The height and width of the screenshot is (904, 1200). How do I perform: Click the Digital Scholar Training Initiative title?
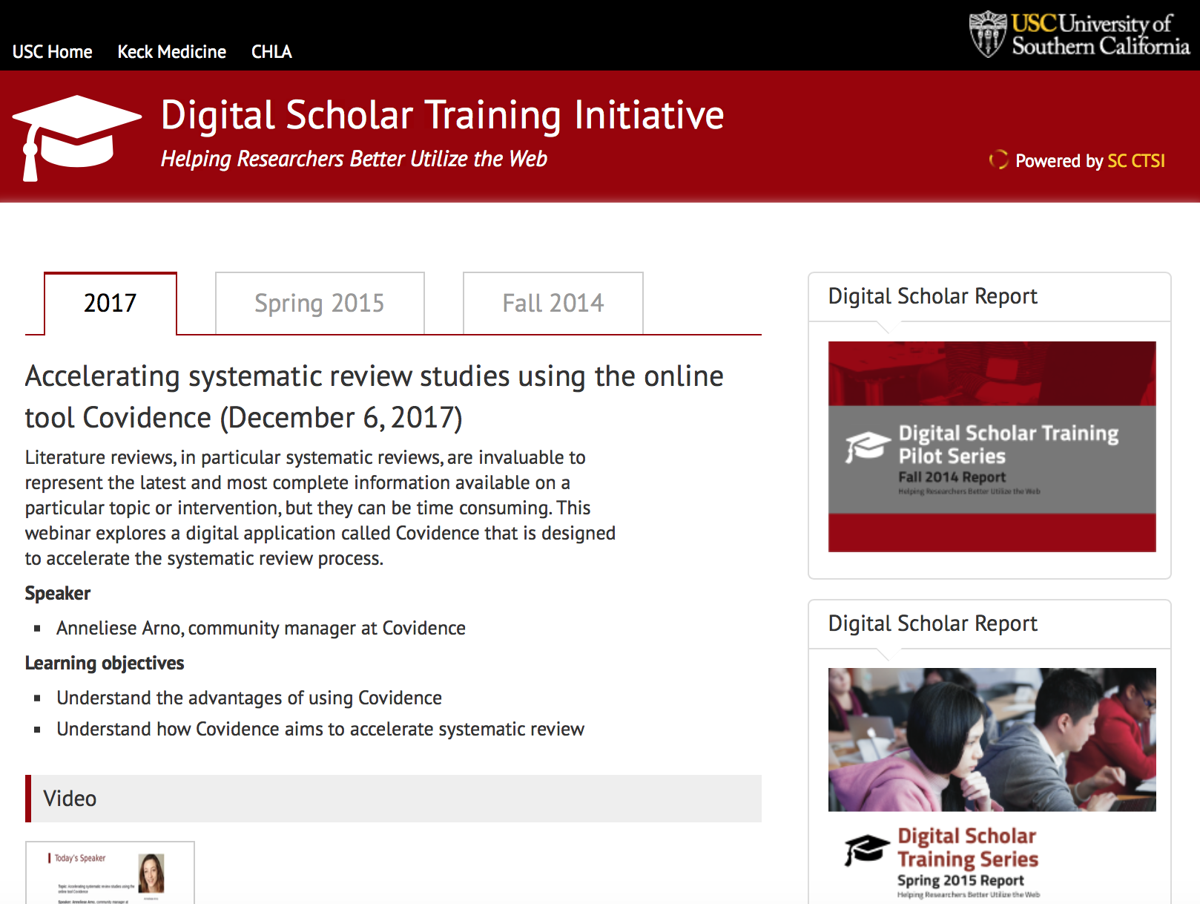point(442,116)
